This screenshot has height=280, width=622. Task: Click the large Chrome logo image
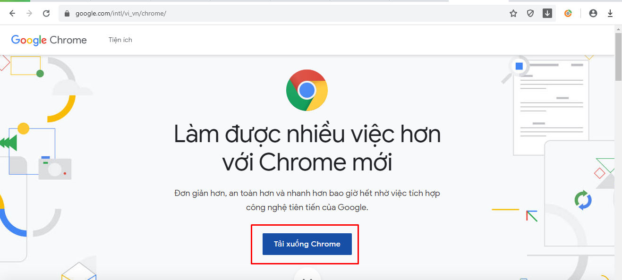307,90
